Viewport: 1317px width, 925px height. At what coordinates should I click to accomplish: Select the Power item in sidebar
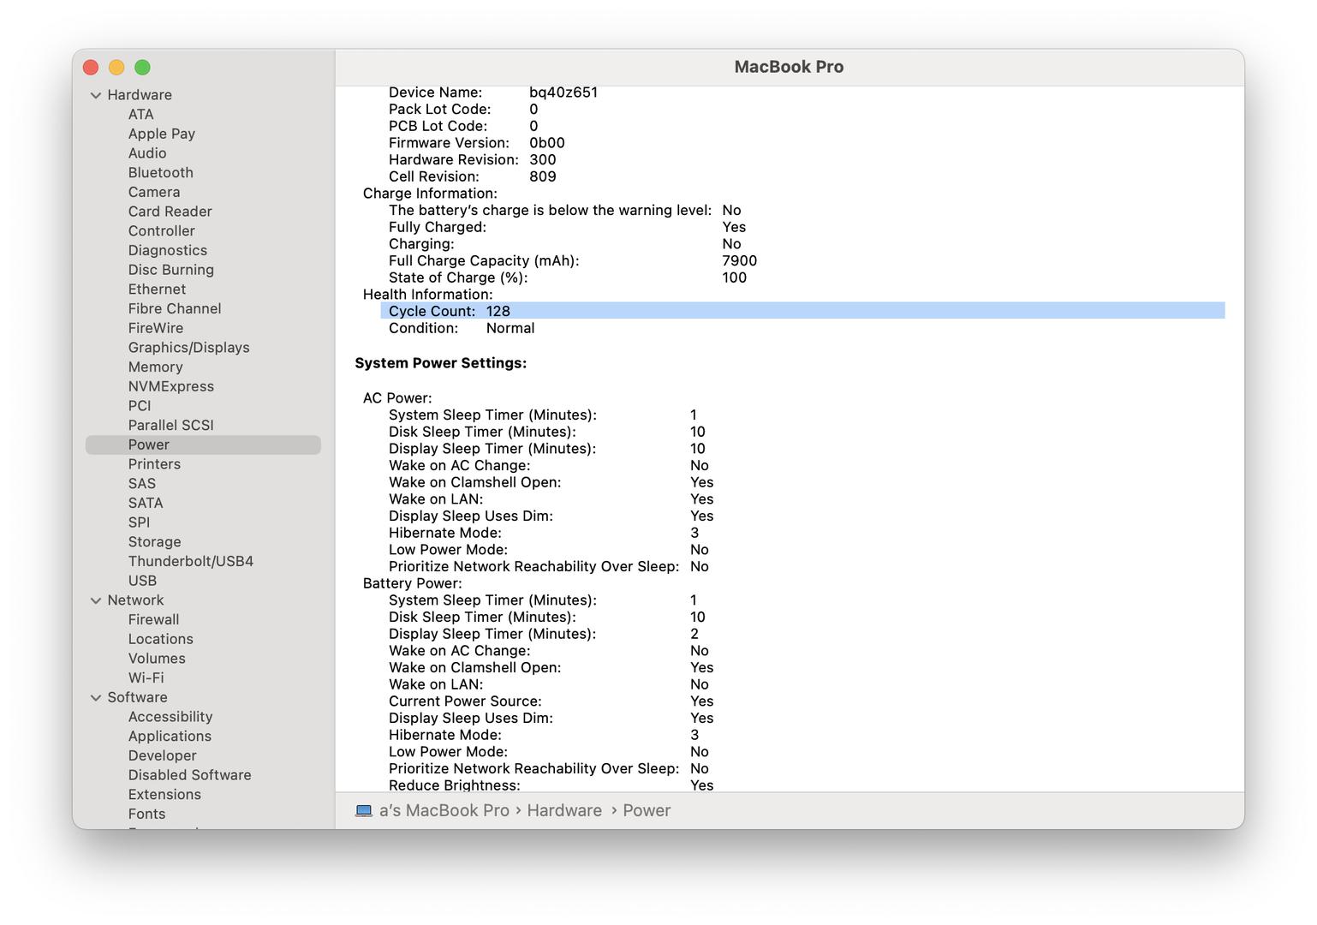(x=149, y=445)
